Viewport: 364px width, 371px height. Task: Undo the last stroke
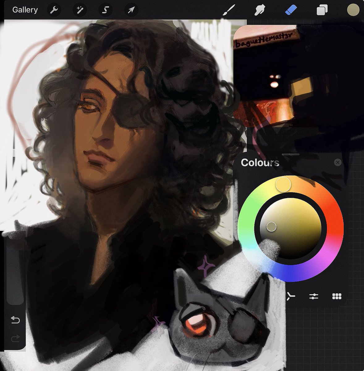[15, 320]
